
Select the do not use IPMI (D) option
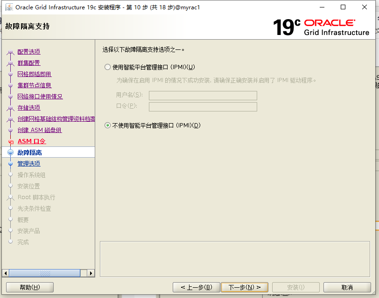(107, 125)
